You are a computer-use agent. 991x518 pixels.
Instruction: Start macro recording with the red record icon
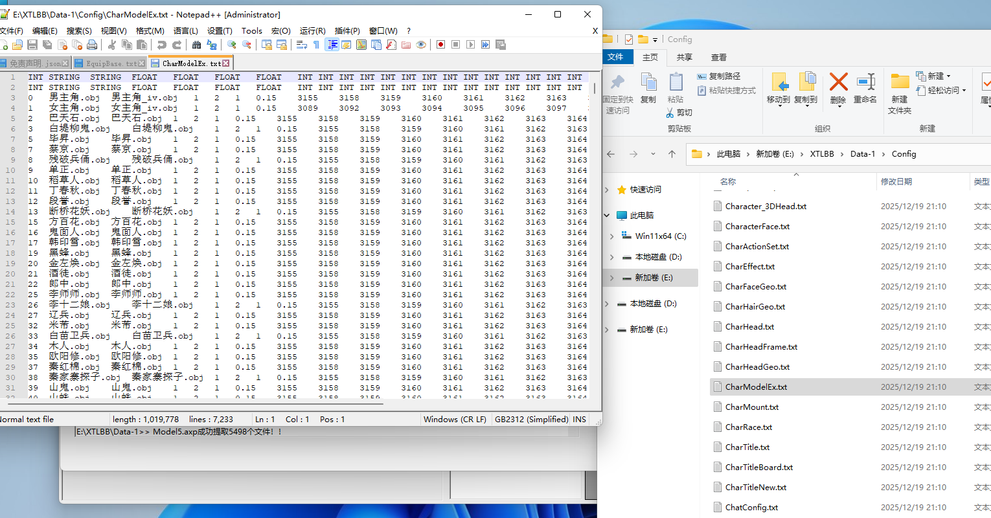pos(440,45)
